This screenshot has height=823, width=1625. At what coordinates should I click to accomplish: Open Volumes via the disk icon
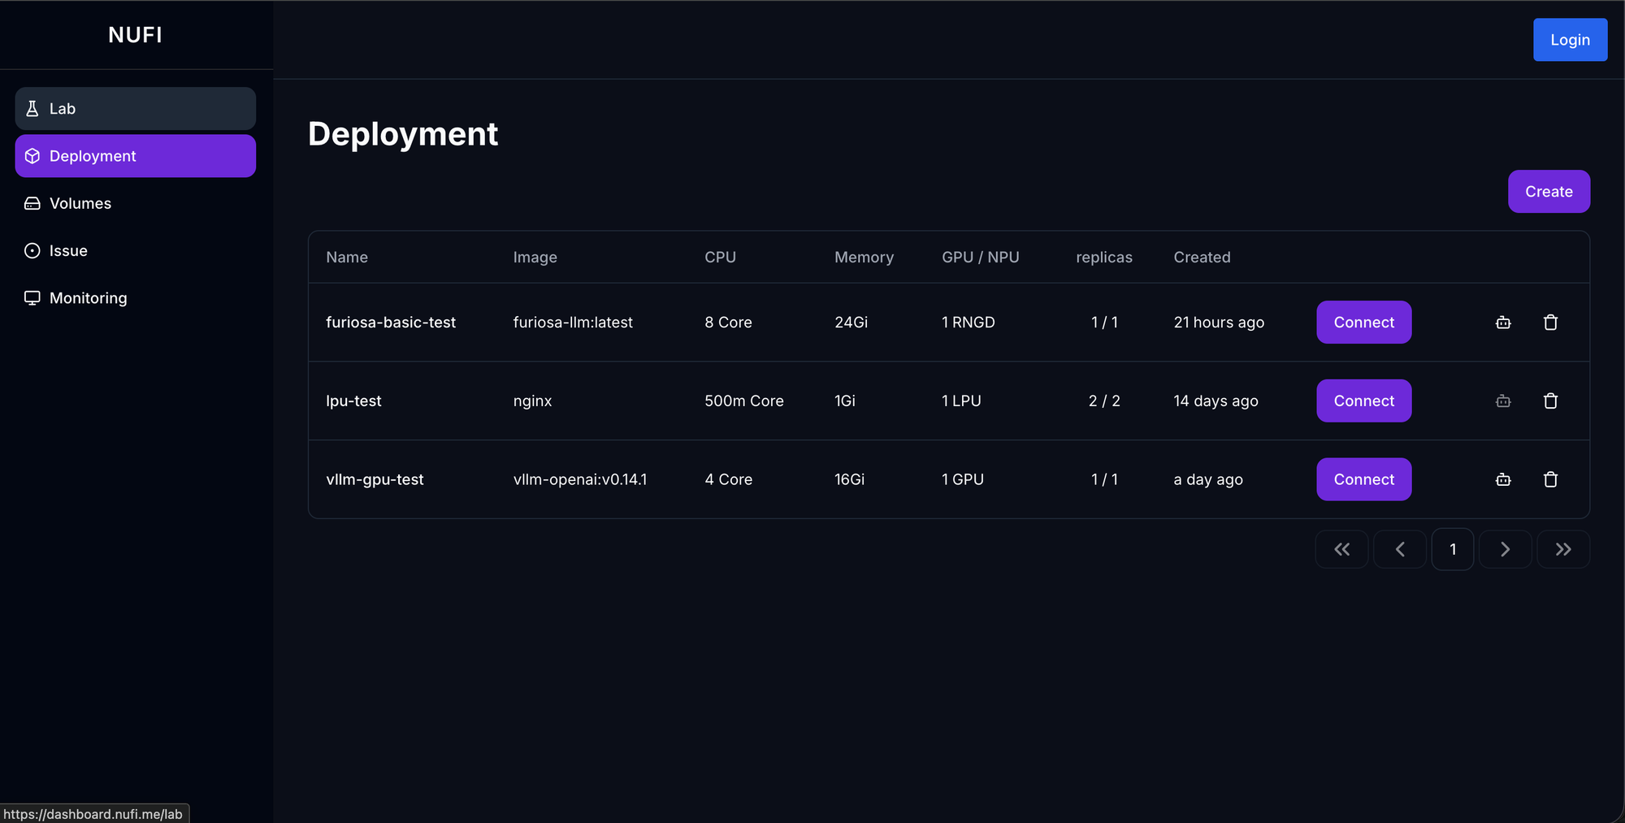click(x=32, y=203)
